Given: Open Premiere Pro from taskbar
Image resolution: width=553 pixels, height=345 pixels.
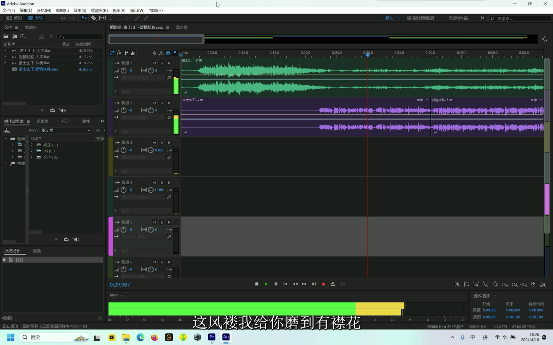Looking at the screenshot, I should [x=212, y=337].
